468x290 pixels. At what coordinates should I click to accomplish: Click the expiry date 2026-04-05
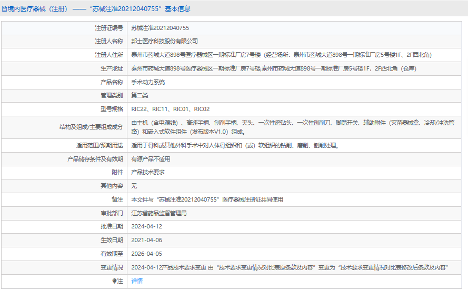click(146, 254)
